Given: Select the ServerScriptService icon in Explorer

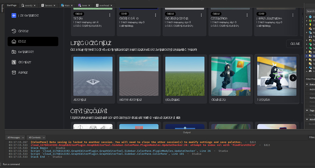Looking at the screenshot, I should pyautogui.click(x=310, y=44).
